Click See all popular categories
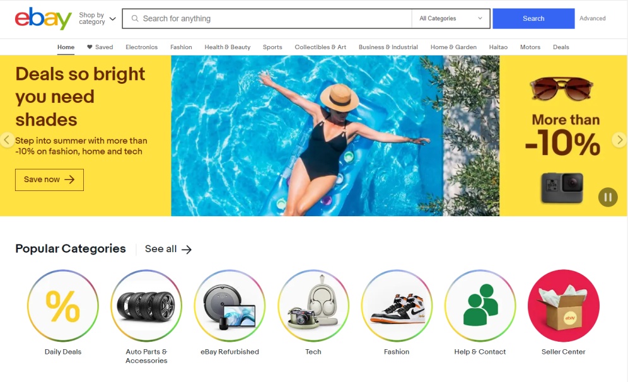Screen dimensions: 628x382 click(x=168, y=249)
